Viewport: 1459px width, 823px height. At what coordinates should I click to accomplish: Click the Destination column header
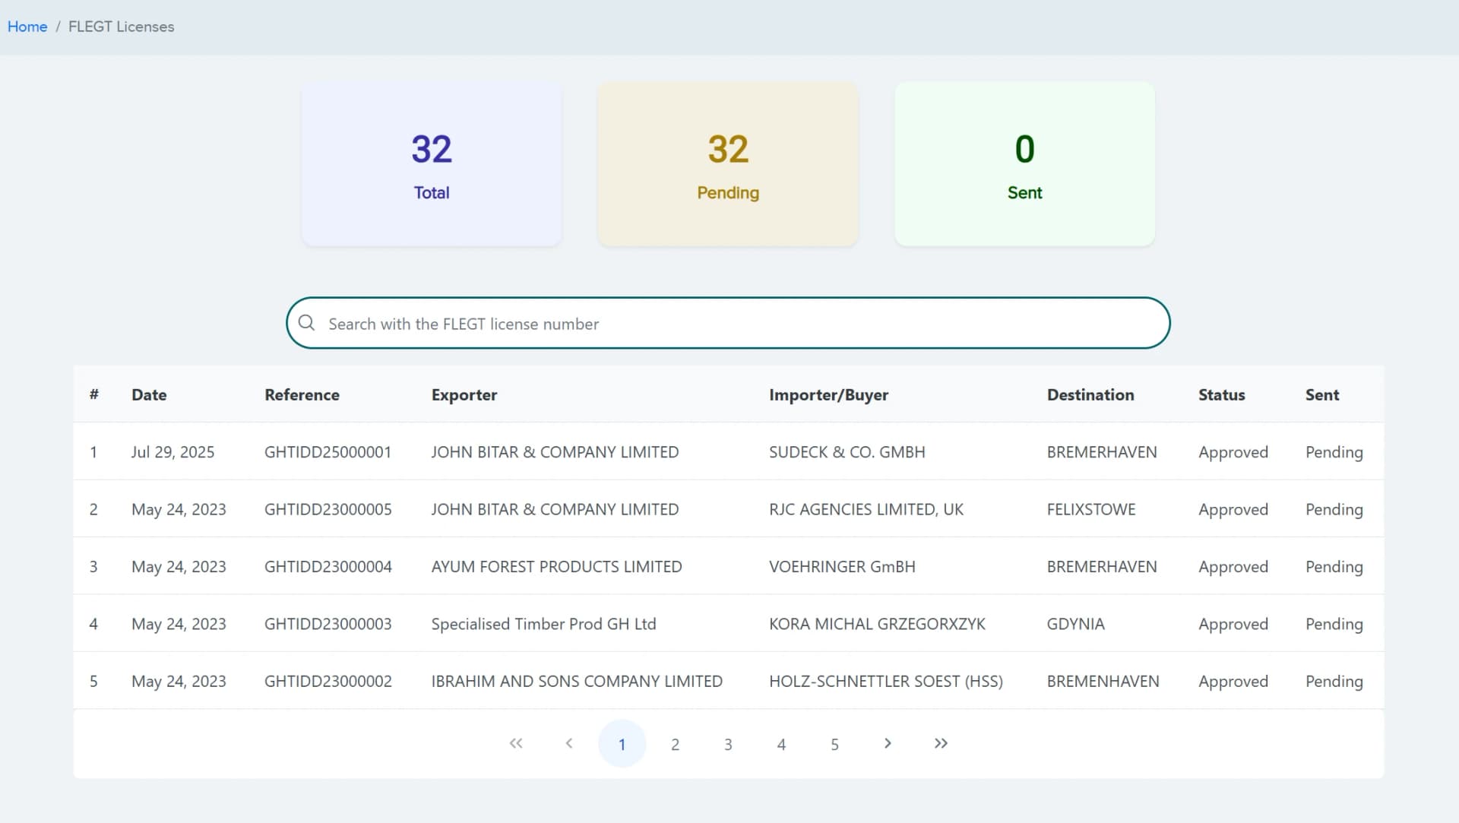[1090, 394]
